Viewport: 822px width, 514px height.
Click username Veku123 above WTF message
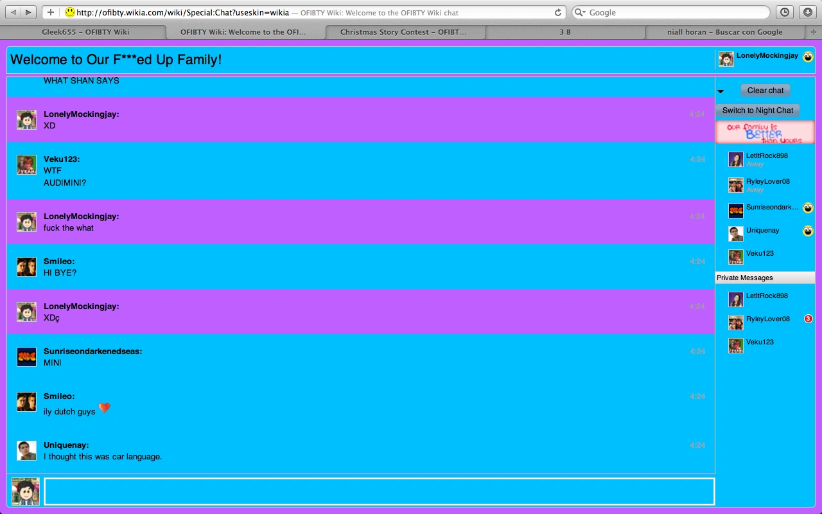[x=62, y=159]
